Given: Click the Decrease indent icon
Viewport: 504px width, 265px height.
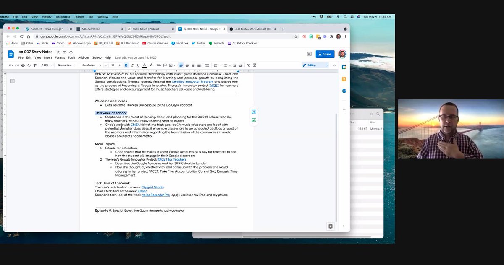Looking at the screenshot, I should click(x=234, y=65).
